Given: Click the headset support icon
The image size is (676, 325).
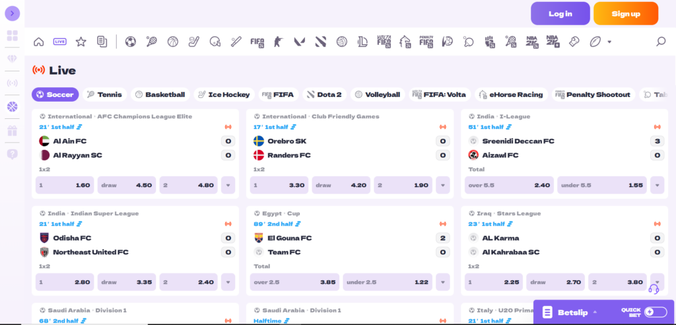Looking at the screenshot, I should (x=654, y=289).
